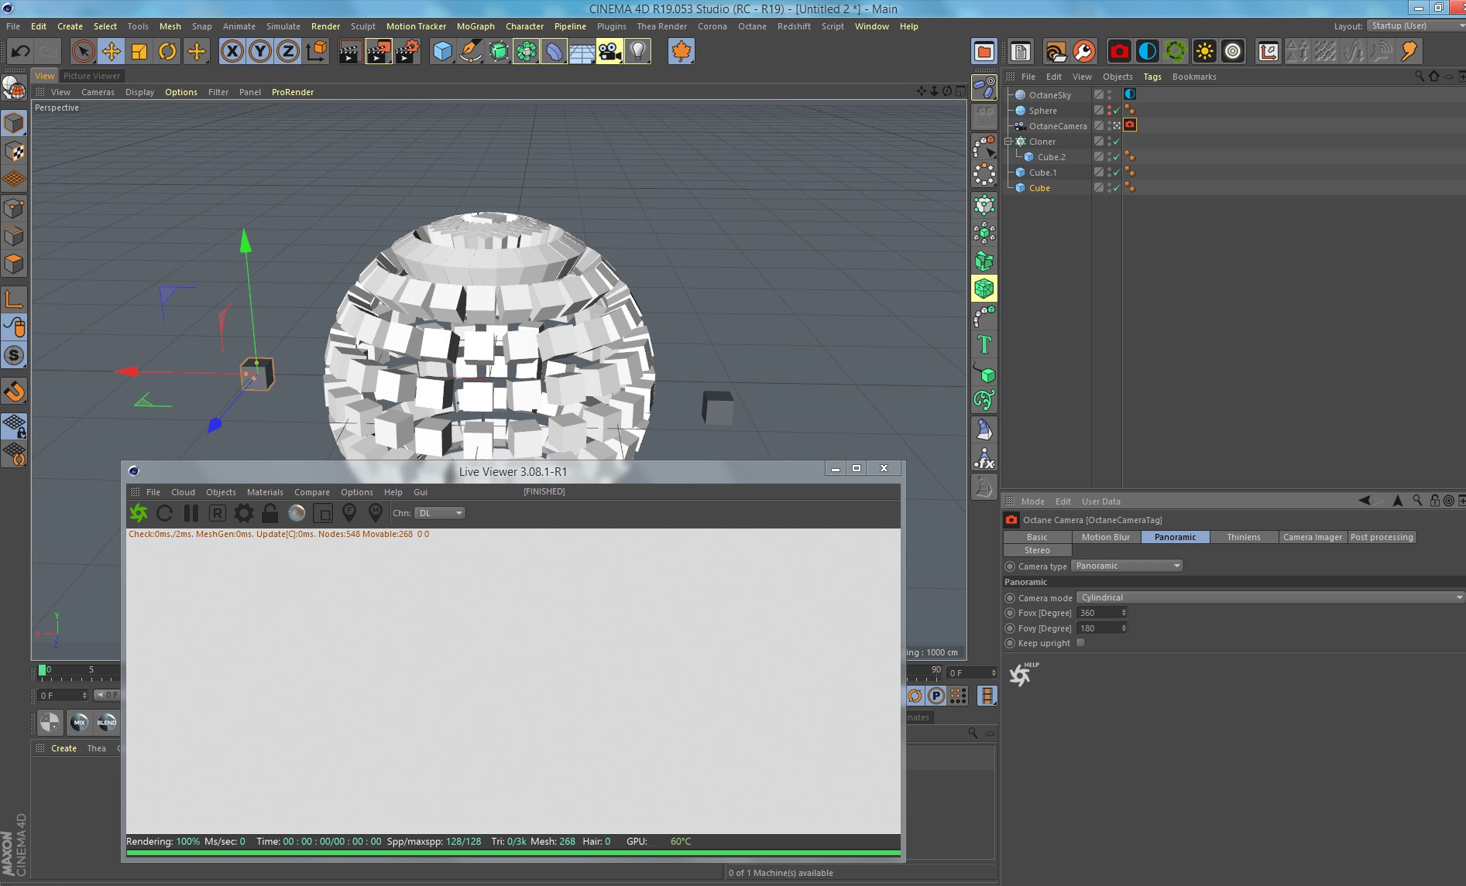Image resolution: width=1466 pixels, height=886 pixels.
Task: Open Live Viewer settings gear icon
Action: (x=244, y=513)
